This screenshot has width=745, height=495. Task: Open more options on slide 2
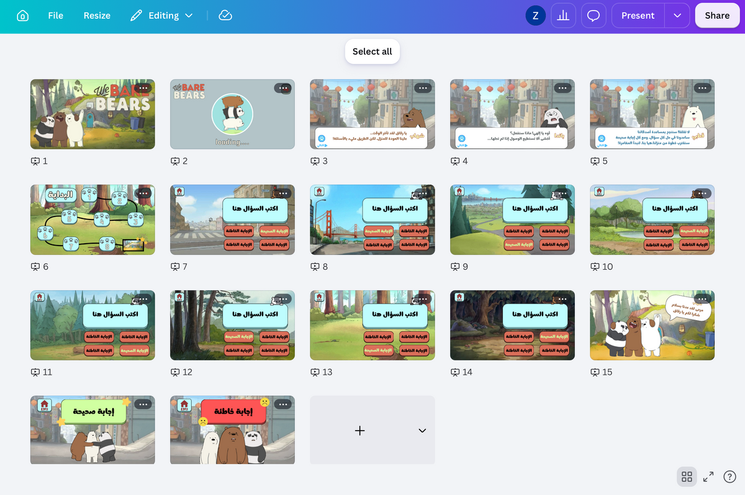coord(283,88)
